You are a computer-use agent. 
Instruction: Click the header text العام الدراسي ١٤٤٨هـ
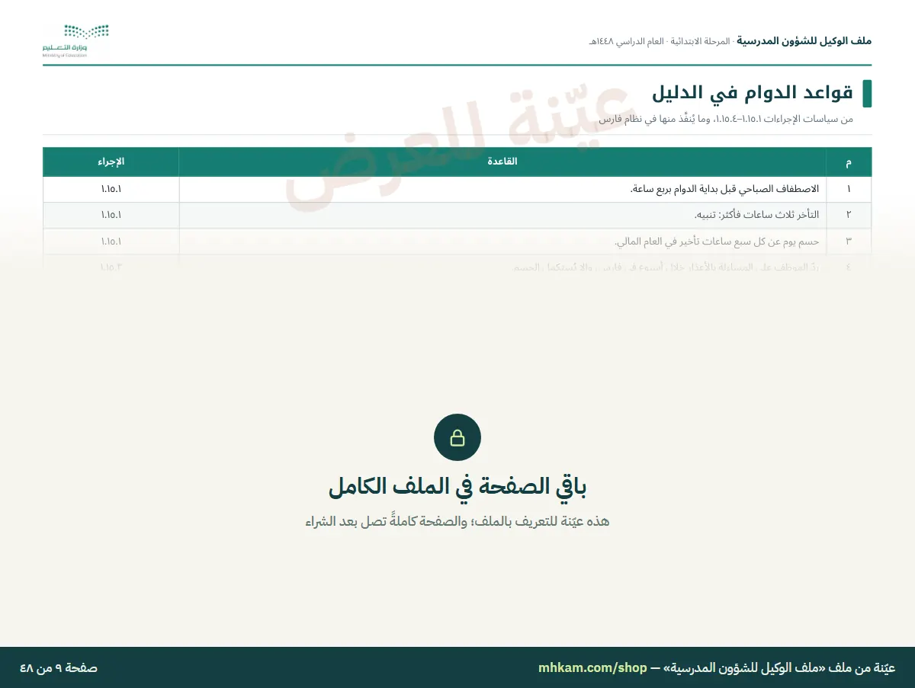pos(625,41)
